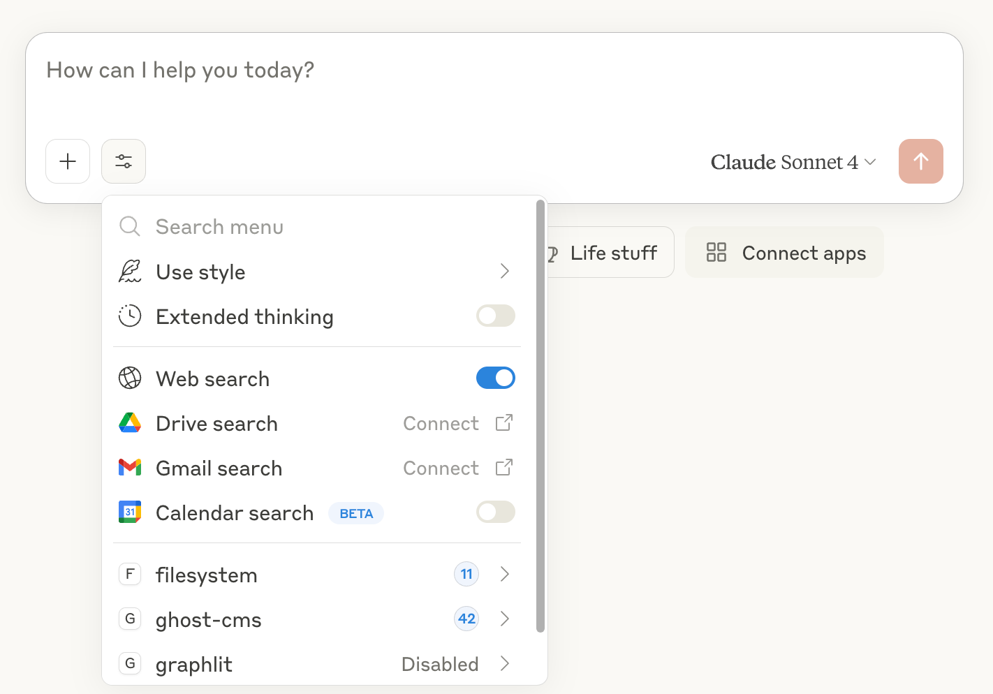The width and height of the screenshot is (993, 694).
Task: Expand the graphlit submenu chevron
Action: pyautogui.click(x=505, y=663)
